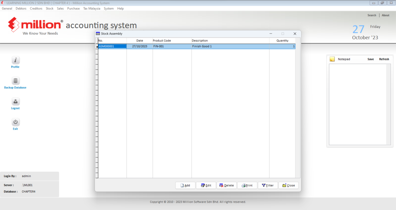396x210 pixels.
Task: Minimize the Stock Assembly window
Action: (271, 34)
